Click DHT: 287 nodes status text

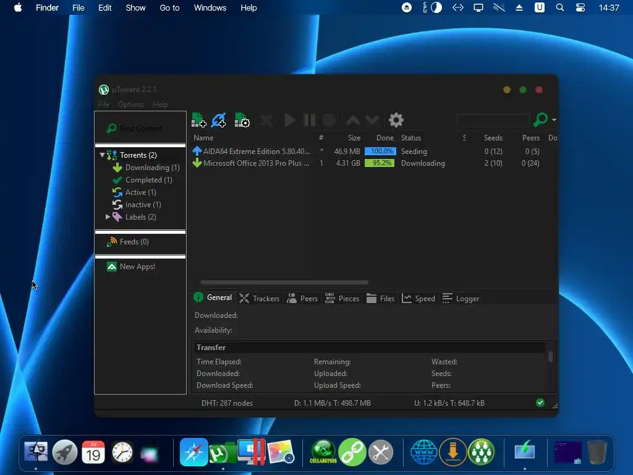pos(227,403)
